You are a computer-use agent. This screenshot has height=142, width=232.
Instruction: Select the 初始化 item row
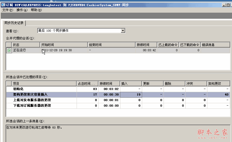[118, 89]
